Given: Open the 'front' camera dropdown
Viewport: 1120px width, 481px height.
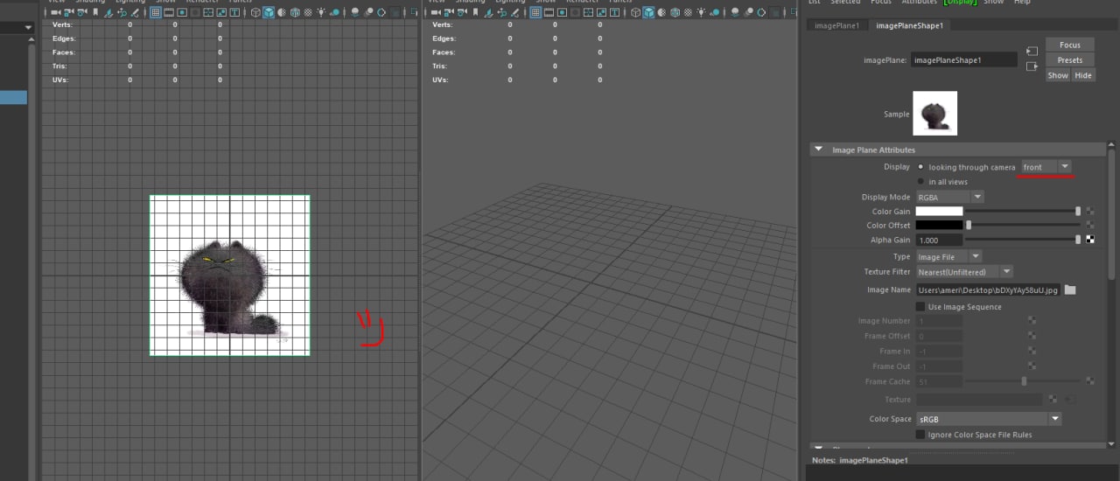Looking at the screenshot, I should point(1046,167).
